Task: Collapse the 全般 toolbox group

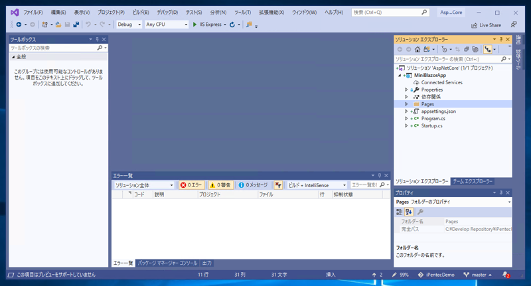Action: click(13, 57)
